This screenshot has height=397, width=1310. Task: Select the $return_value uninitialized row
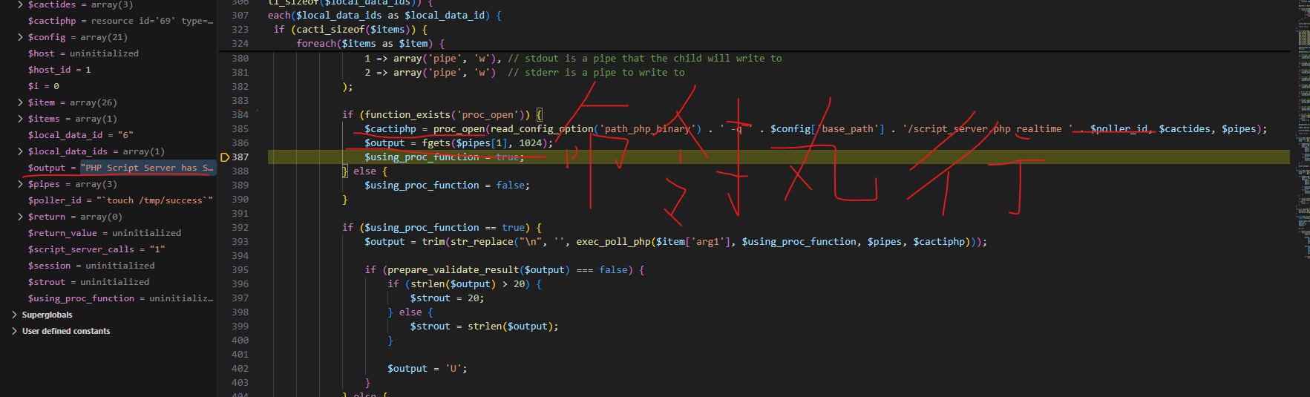point(108,233)
